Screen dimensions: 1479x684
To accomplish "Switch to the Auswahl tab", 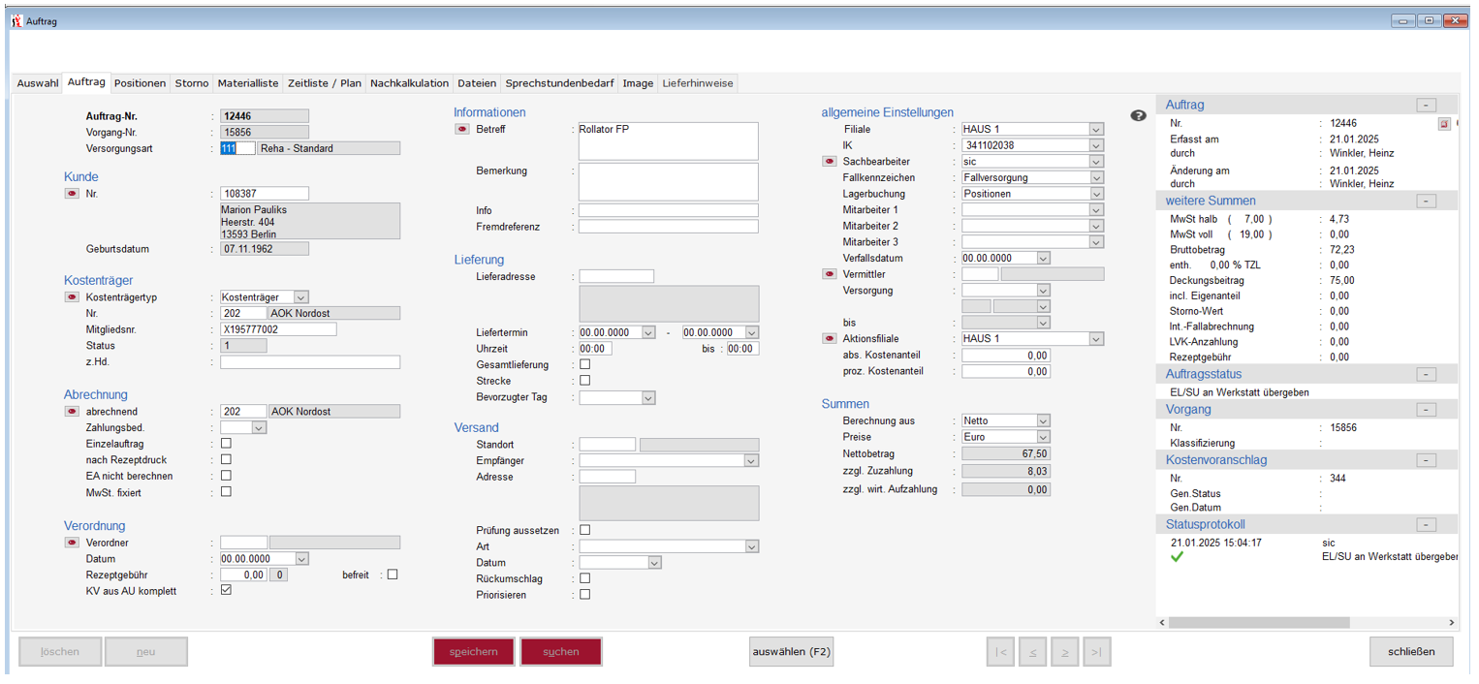I will click(38, 83).
